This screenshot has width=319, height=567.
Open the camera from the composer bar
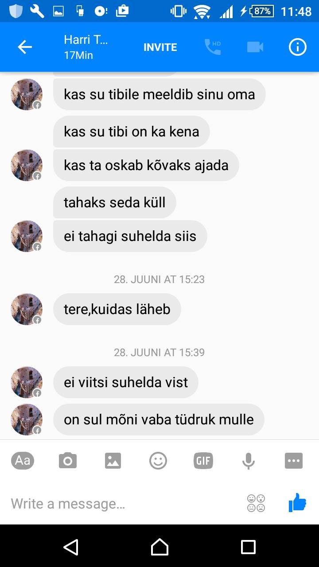click(x=68, y=461)
